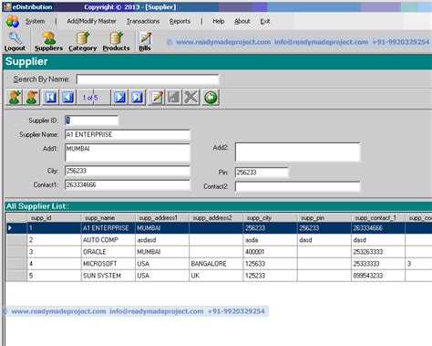Go to last record button
This screenshot has height=346, width=432.
click(138, 98)
